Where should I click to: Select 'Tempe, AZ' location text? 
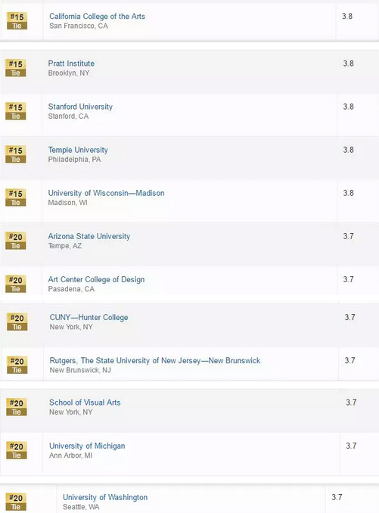tap(65, 246)
